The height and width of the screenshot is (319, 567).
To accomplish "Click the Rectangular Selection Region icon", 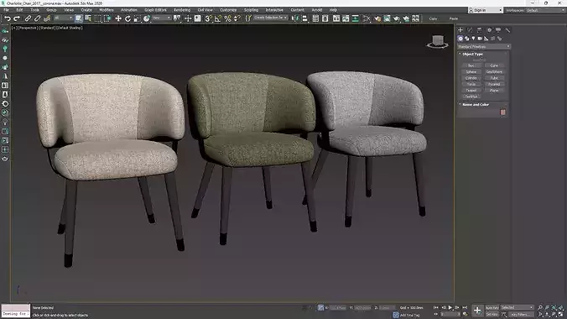I will click(97, 18).
